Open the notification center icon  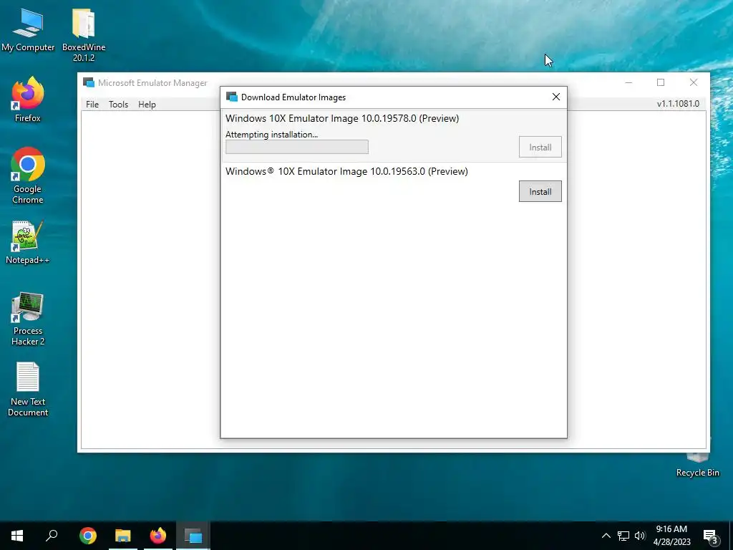click(711, 536)
